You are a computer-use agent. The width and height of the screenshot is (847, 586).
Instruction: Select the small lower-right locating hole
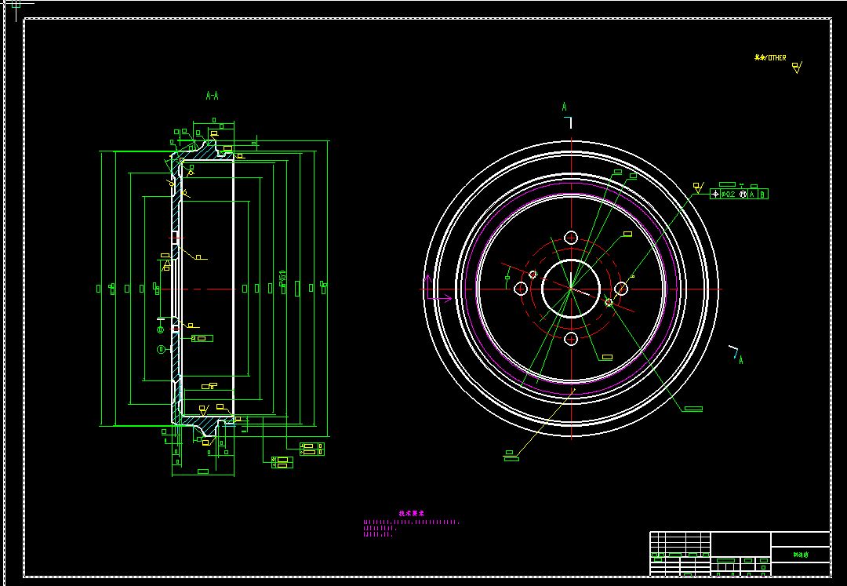pyautogui.click(x=609, y=303)
